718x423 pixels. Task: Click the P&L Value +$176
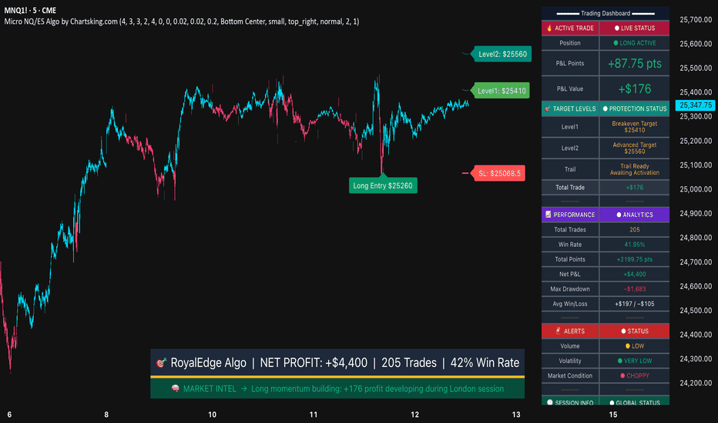pos(635,88)
